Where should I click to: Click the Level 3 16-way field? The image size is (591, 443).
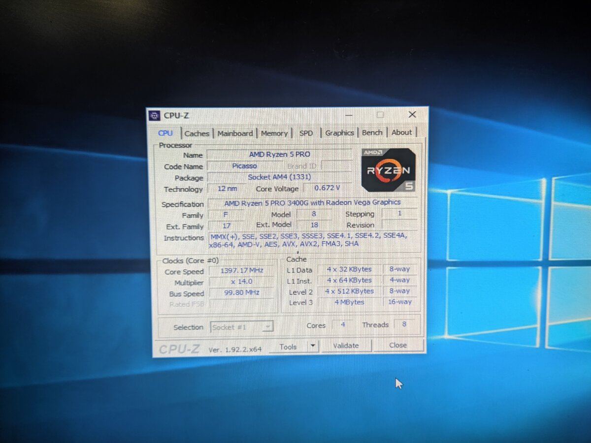[400, 302]
